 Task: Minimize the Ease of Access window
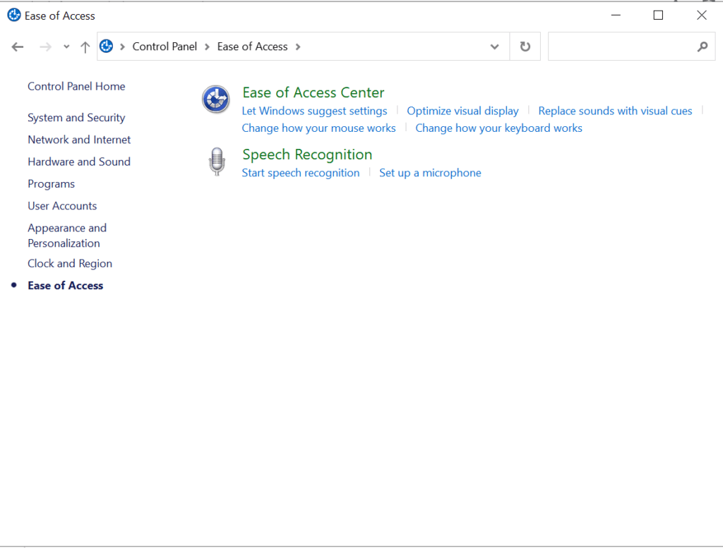616,16
